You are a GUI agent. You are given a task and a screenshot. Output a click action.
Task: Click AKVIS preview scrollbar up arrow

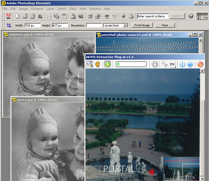click(x=202, y=71)
